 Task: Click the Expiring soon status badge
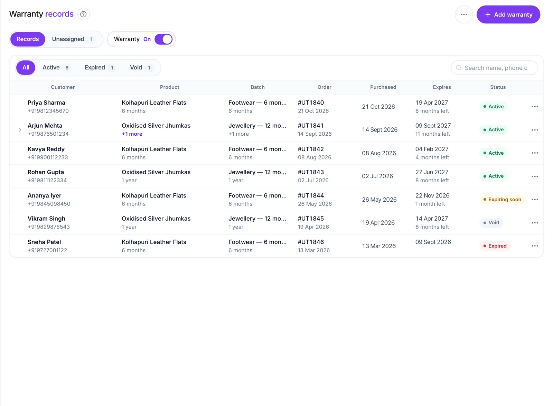pyautogui.click(x=502, y=200)
